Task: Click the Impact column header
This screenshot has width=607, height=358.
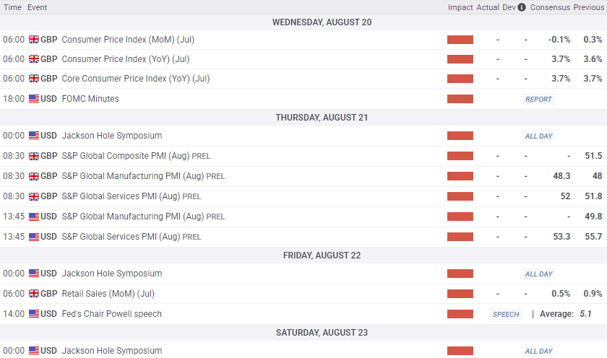Action: (x=460, y=7)
